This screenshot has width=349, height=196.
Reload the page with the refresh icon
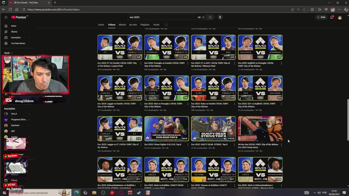10,10
